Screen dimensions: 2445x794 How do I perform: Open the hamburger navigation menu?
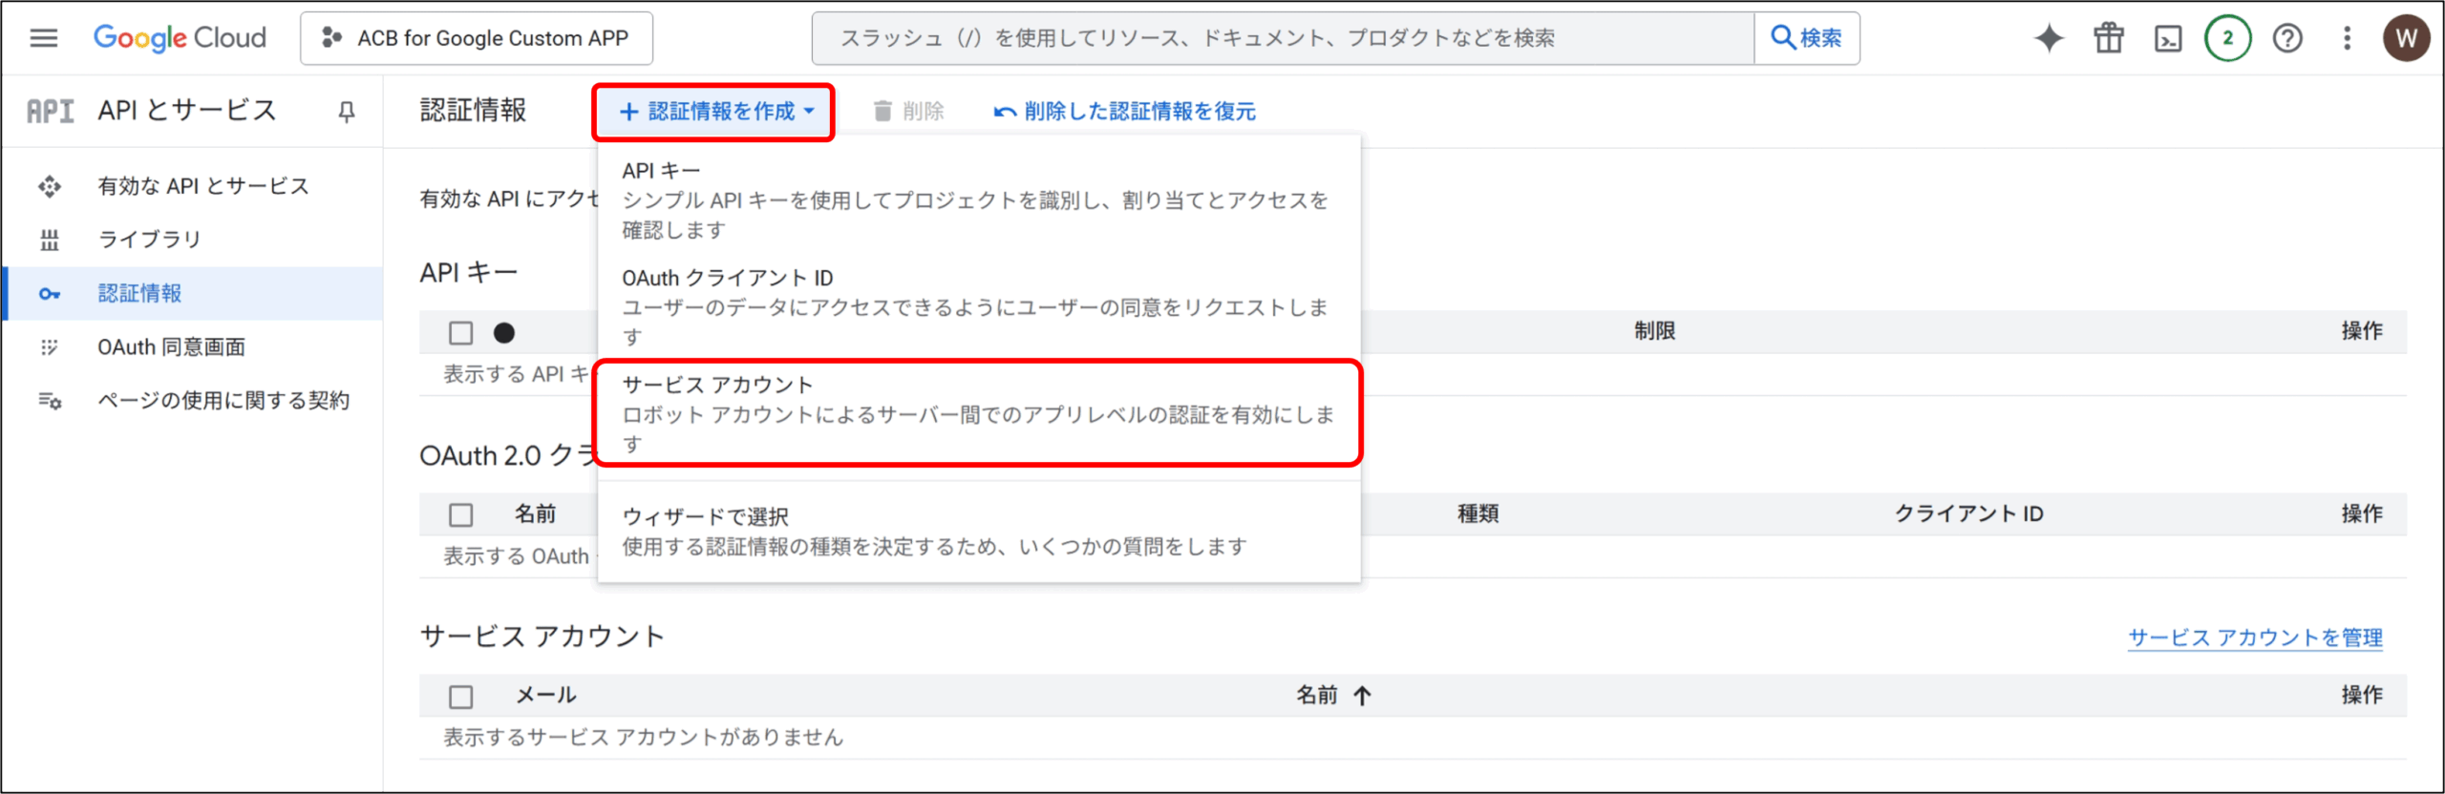point(44,38)
